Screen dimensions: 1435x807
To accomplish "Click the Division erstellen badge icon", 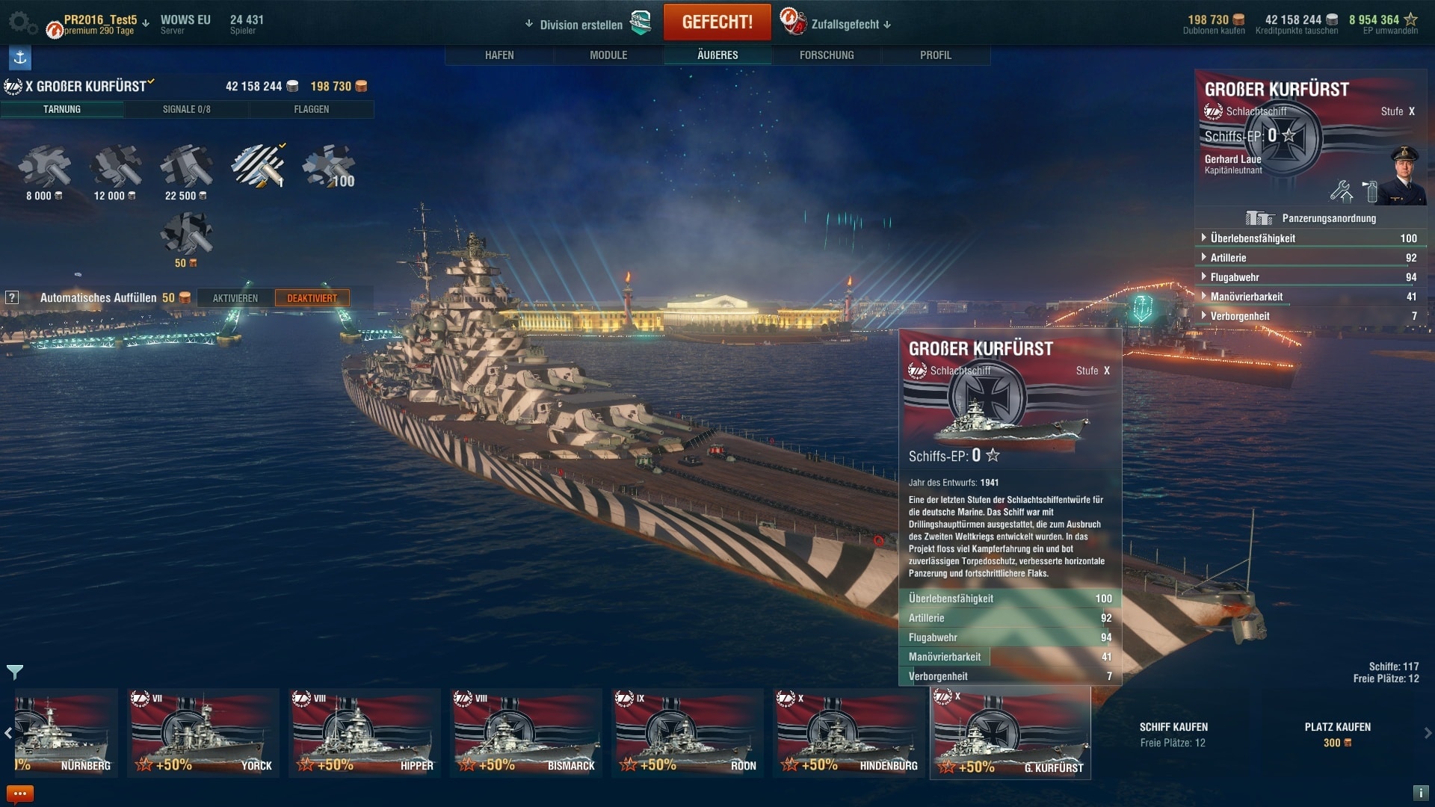I will click(x=641, y=23).
